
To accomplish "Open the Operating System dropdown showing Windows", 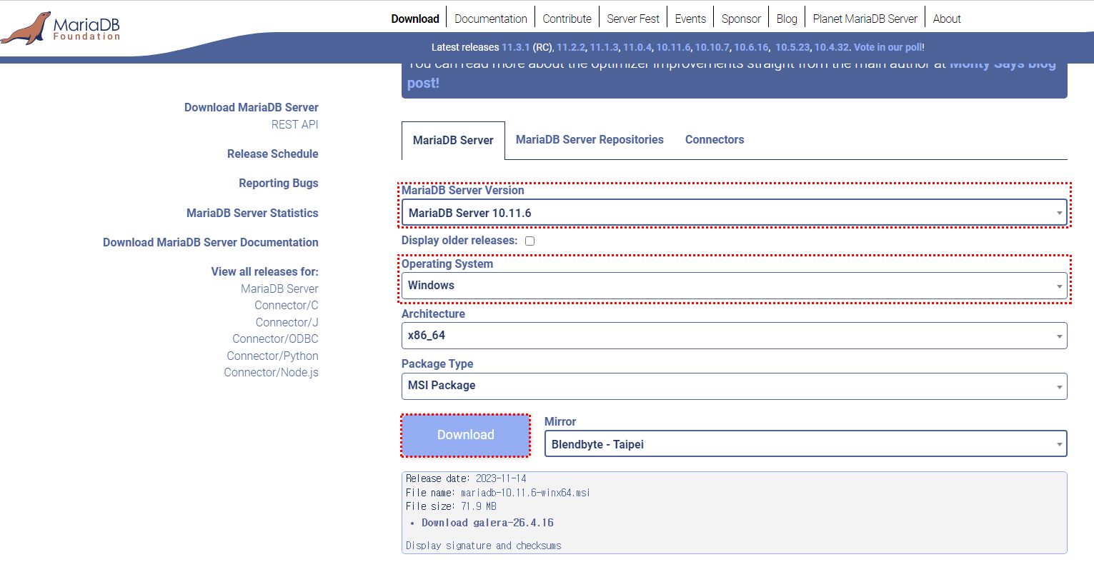I will [x=734, y=286].
